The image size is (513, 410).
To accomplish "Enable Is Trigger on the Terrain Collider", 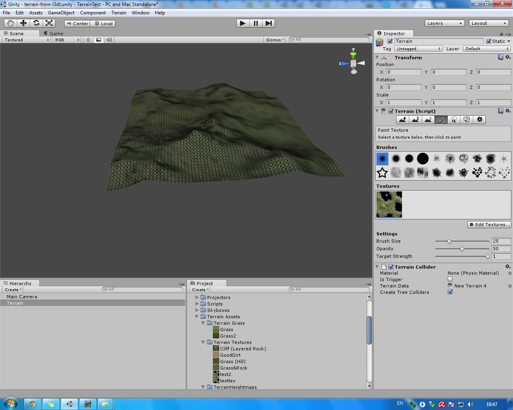I will pyautogui.click(x=450, y=279).
